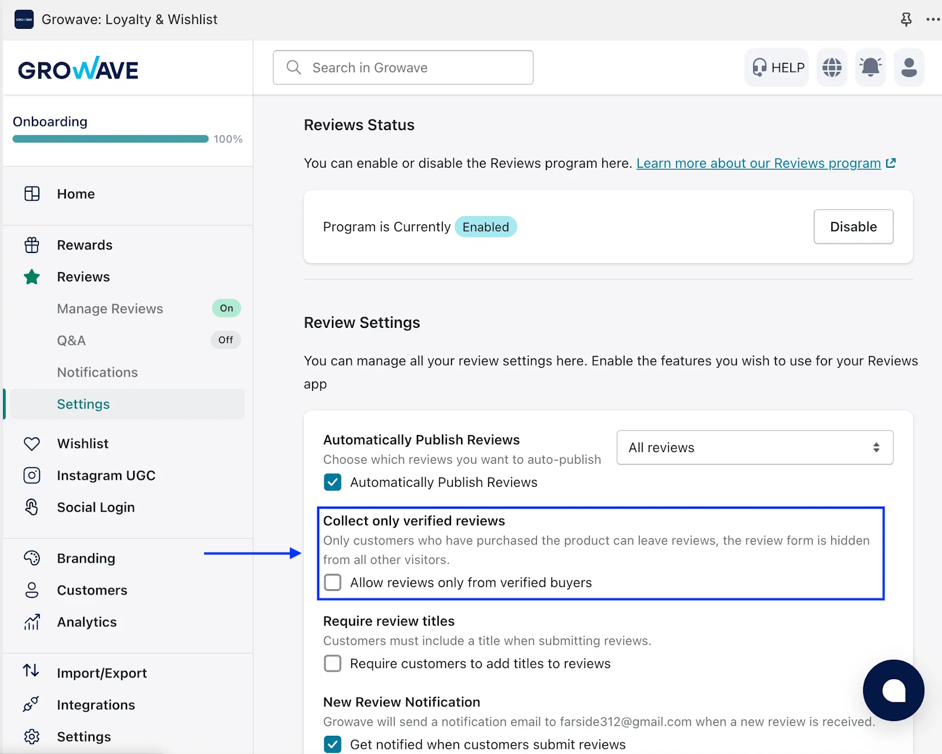Viewport: 942px width, 754px height.
Task: Open Analytics in the sidebar
Action: pos(87,622)
